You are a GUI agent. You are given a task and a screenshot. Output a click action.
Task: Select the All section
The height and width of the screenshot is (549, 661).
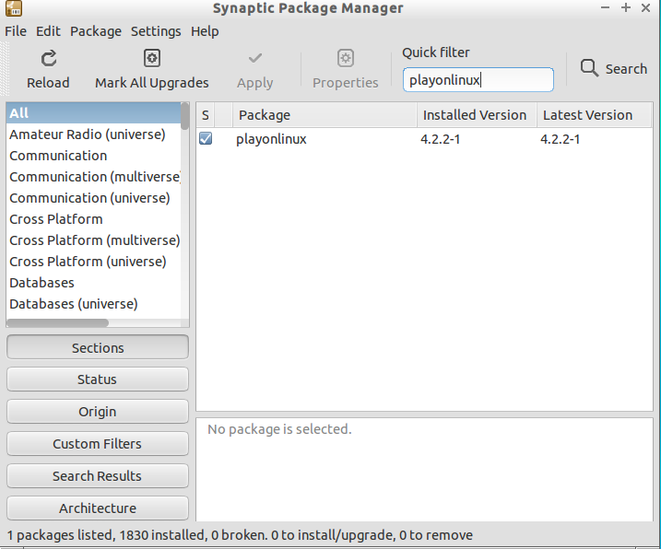(94, 113)
